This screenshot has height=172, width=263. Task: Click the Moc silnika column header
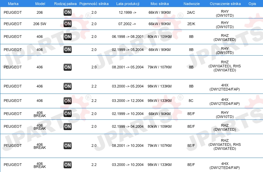tap(160, 4)
